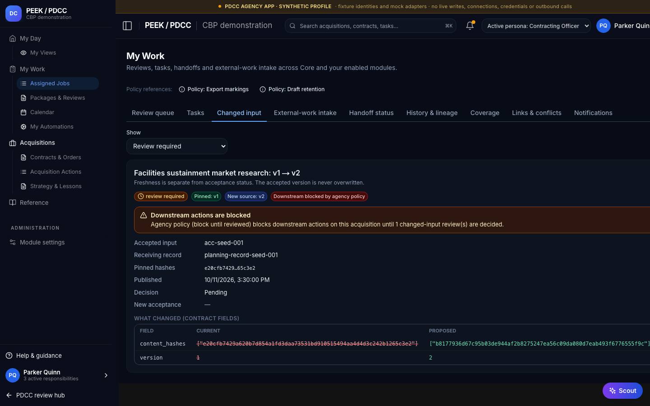
Task: Select Assigned Jobs in sidebar
Action: [x=58, y=83]
